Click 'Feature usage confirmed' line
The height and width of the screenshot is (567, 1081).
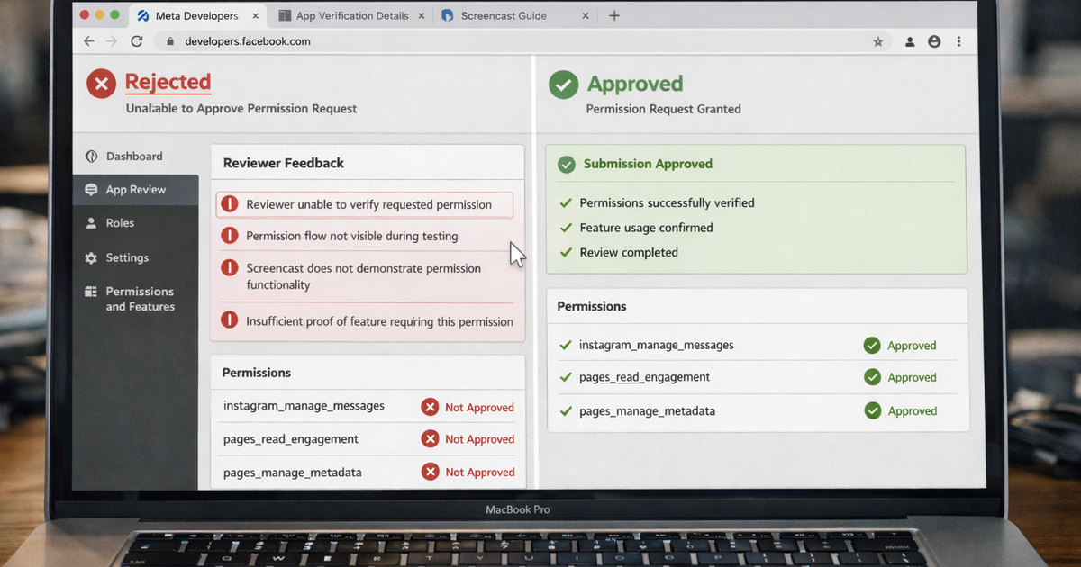click(x=646, y=228)
